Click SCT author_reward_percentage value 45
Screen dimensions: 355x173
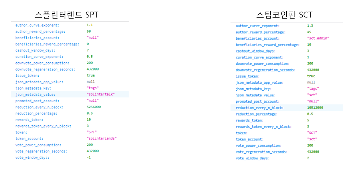pos(309,32)
